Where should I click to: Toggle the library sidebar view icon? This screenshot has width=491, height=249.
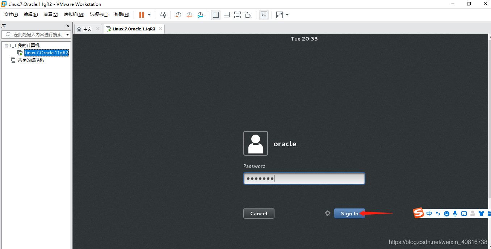coord(216,15)
